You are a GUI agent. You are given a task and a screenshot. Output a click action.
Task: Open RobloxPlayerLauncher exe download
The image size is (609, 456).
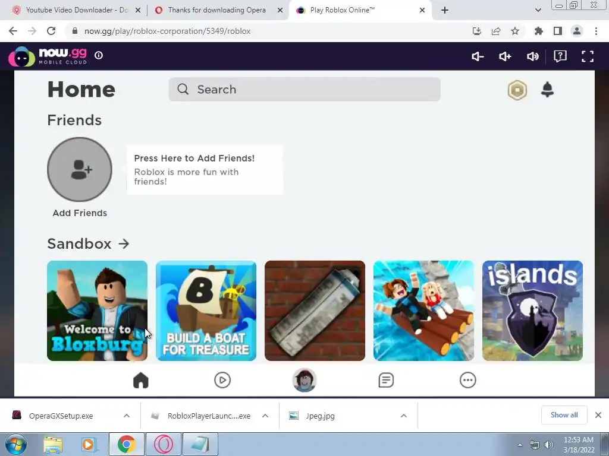209,416
